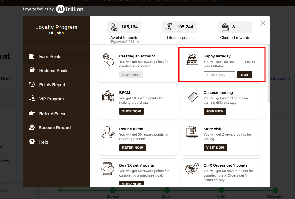This screenshot has width=295, height=199.
Task: Click the customer tag icon
Action: point(192,96)
